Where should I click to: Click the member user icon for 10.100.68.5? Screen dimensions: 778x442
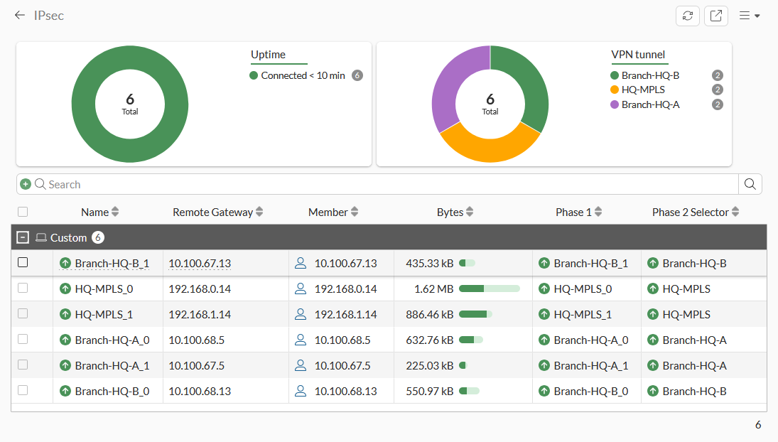(x=301, y=340)
